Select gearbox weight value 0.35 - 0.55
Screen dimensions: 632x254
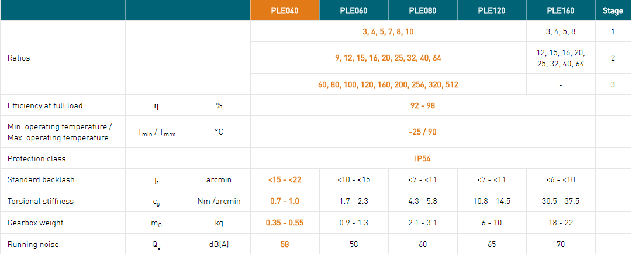(285, 223)
